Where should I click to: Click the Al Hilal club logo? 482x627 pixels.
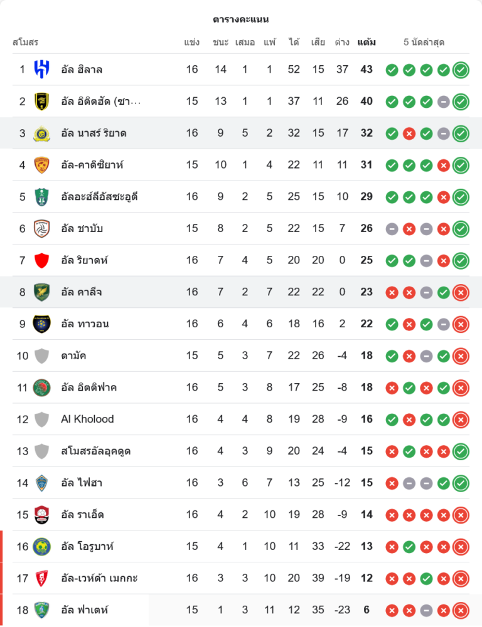point(41,70)
